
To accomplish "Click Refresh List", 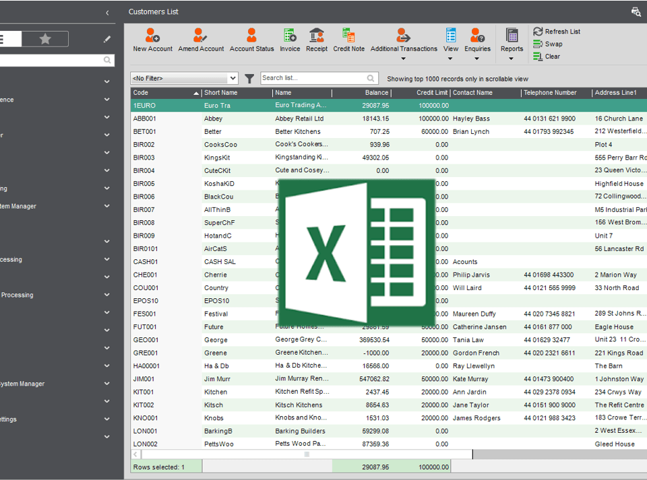I will tap(557, 32).
